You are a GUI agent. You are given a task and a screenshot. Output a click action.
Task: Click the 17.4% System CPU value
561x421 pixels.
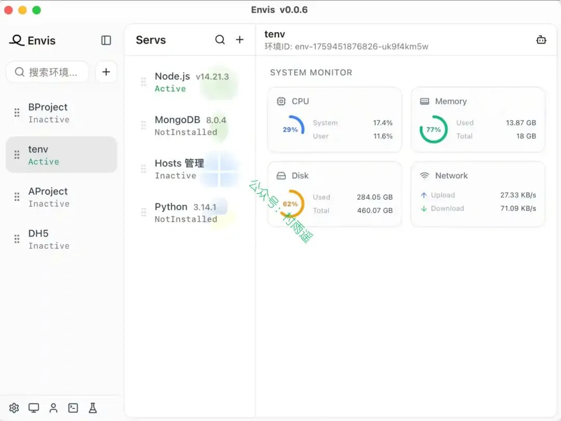(x=382, y=123)
